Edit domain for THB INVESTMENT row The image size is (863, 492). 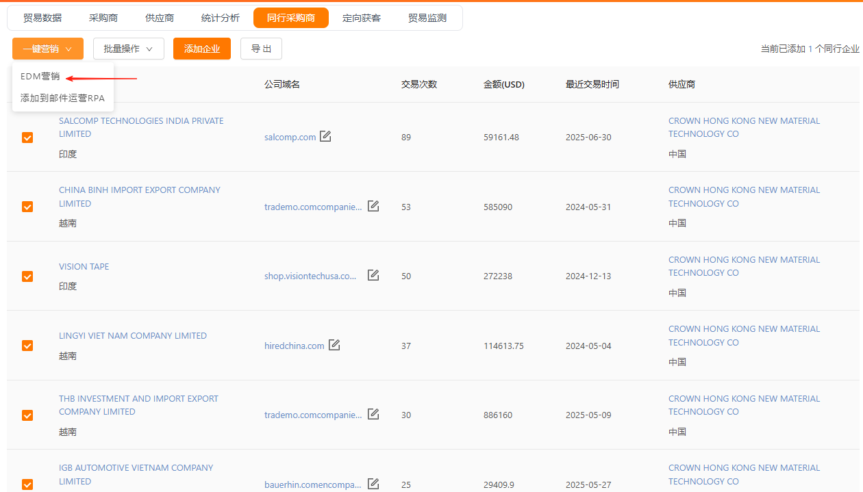tap(373, 414)
